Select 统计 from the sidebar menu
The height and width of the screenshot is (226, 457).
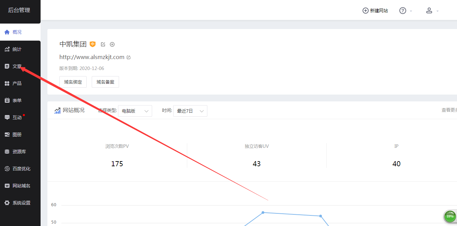coord(17,49)
